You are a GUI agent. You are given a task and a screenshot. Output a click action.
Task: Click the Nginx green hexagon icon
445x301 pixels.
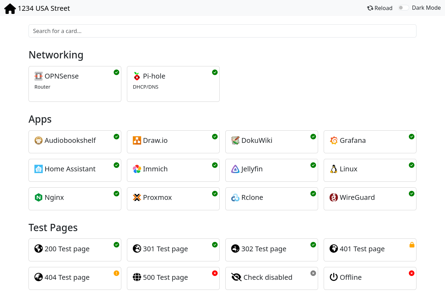click(x=39, y=197)
